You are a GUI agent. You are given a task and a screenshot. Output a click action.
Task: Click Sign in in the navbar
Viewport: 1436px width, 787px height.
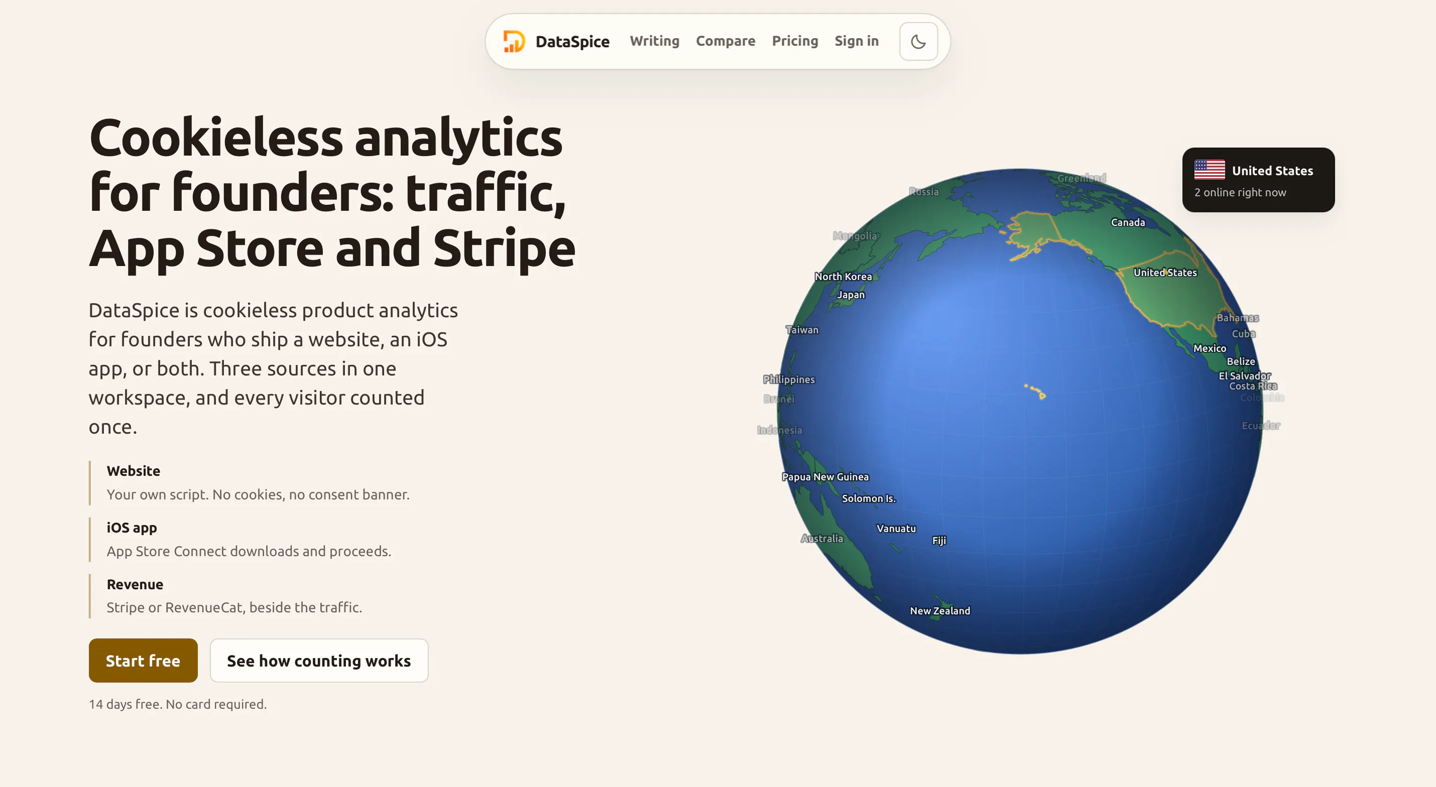coord(856,41)
